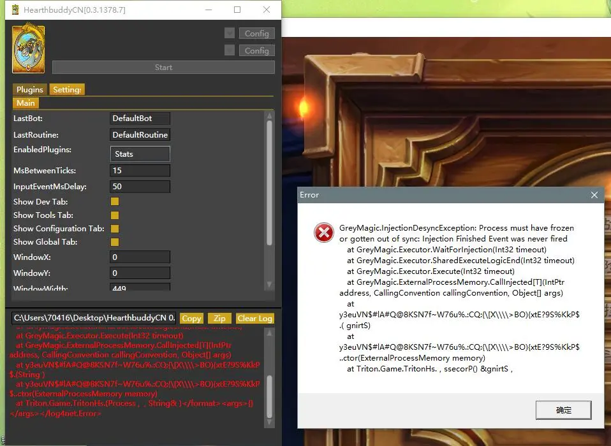The width and height of the screenshot is (611, 446).
Task: Click settings panel scroll up arrow
Action: pyautogui.click(x=269, y=115)
